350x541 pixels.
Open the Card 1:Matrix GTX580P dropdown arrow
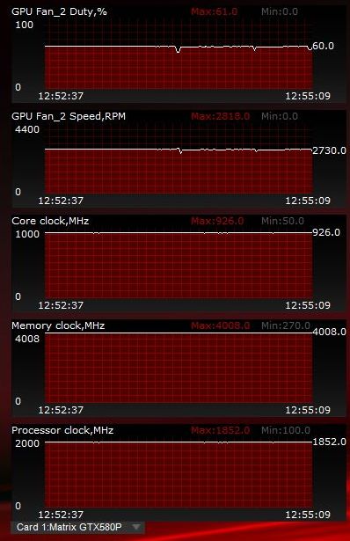coord(136,527)
